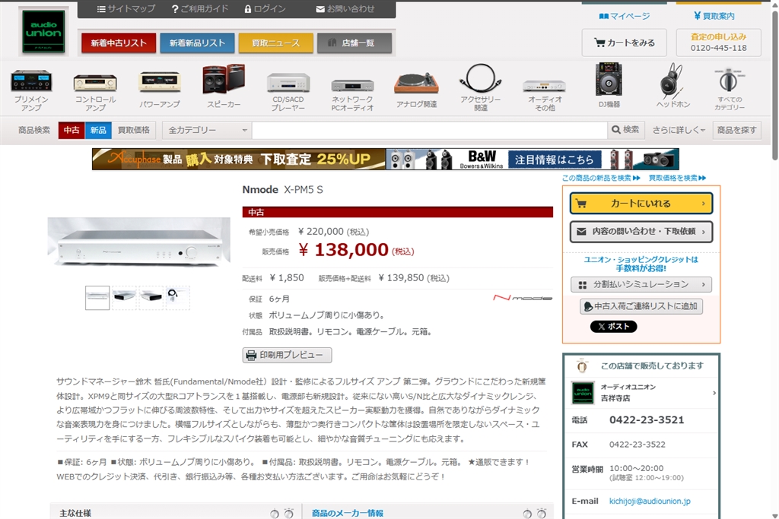
Task: Select the 中古 search tab
Action: [72, 130]
